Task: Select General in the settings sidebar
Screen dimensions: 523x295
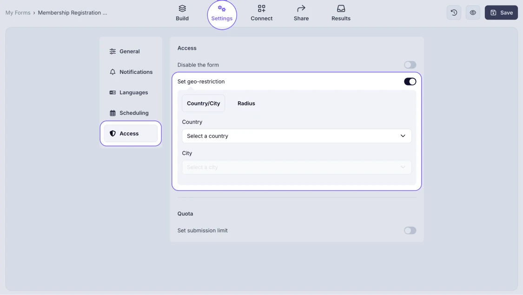Action: point(129,52)
